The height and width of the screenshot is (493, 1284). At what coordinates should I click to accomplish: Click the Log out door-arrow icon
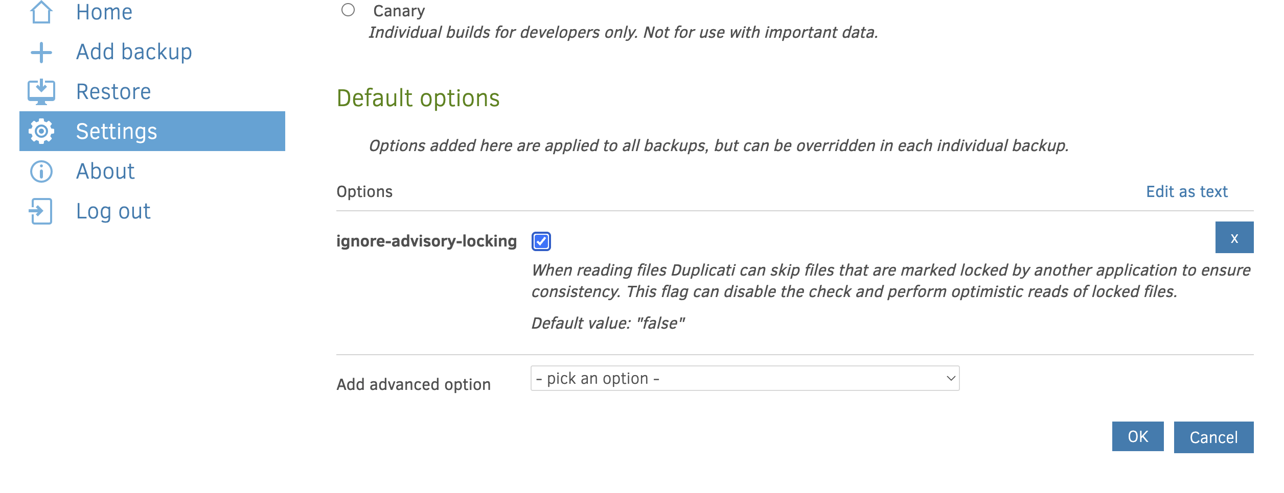(x=41, y=211)
